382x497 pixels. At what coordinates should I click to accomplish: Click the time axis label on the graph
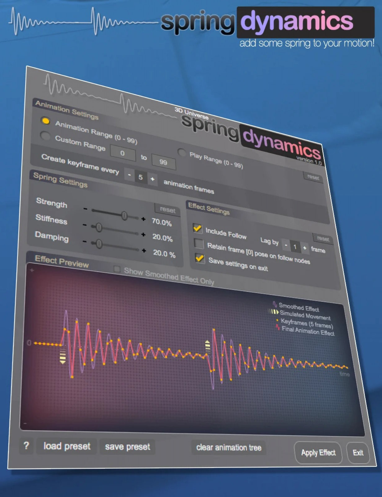click(344, 374)
